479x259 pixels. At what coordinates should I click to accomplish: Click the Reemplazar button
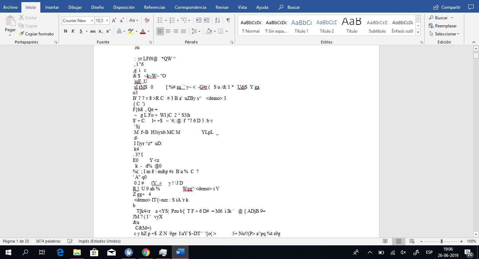click(443, 26)
